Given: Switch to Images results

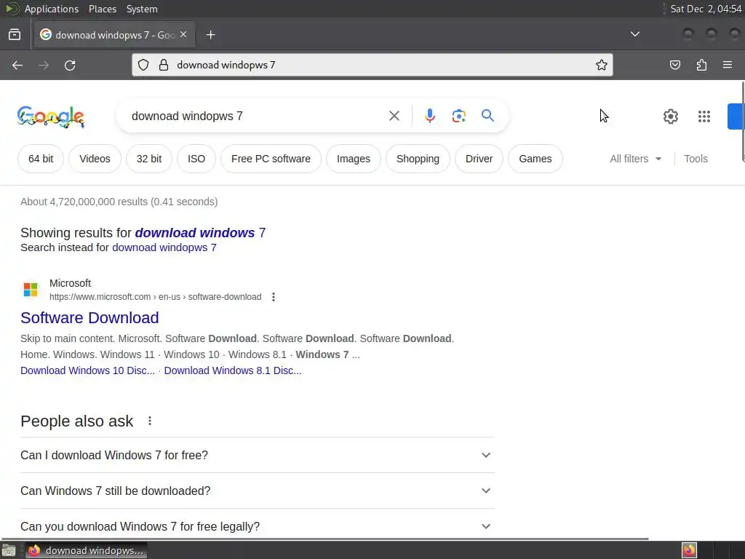Looking at the screenshot, I should pyautogui.click(x=354, y=159).
